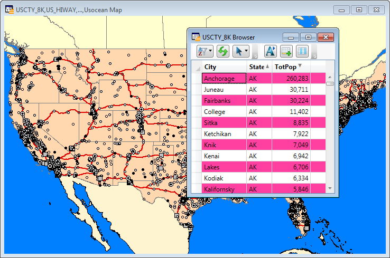Click the row selector beside Kenai

coord(197,156)
